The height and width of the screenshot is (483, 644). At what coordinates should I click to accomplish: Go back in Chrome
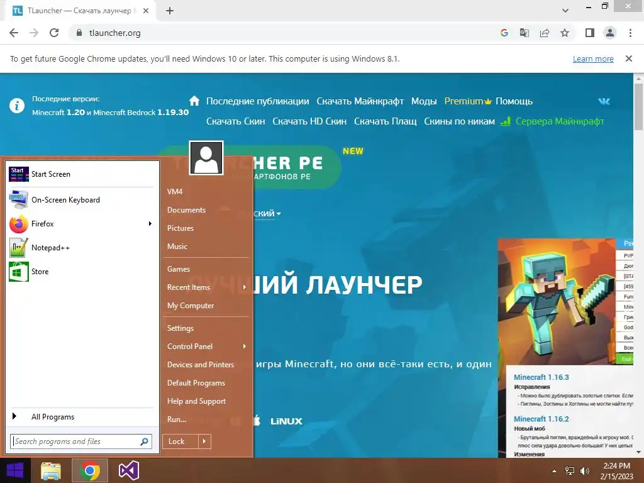pos(14,33)
